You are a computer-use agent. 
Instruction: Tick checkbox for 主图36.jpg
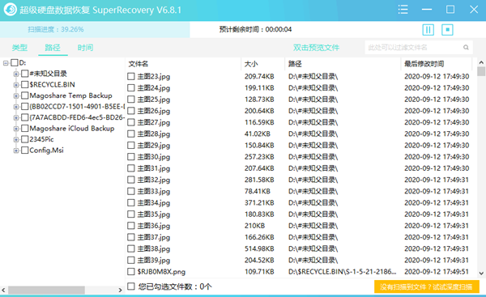[131, 226]
